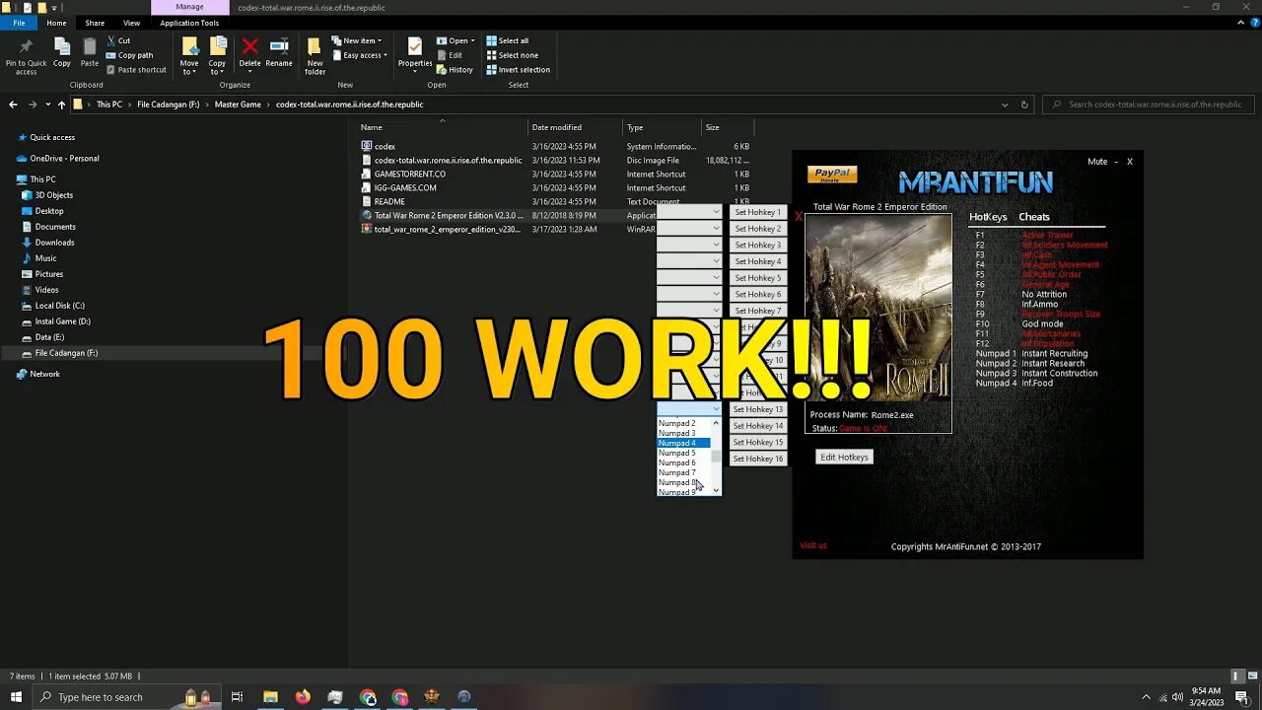The image size is (1262, 710).
Task: Click the Pin to Quick access icon
Action: [26, 54]
